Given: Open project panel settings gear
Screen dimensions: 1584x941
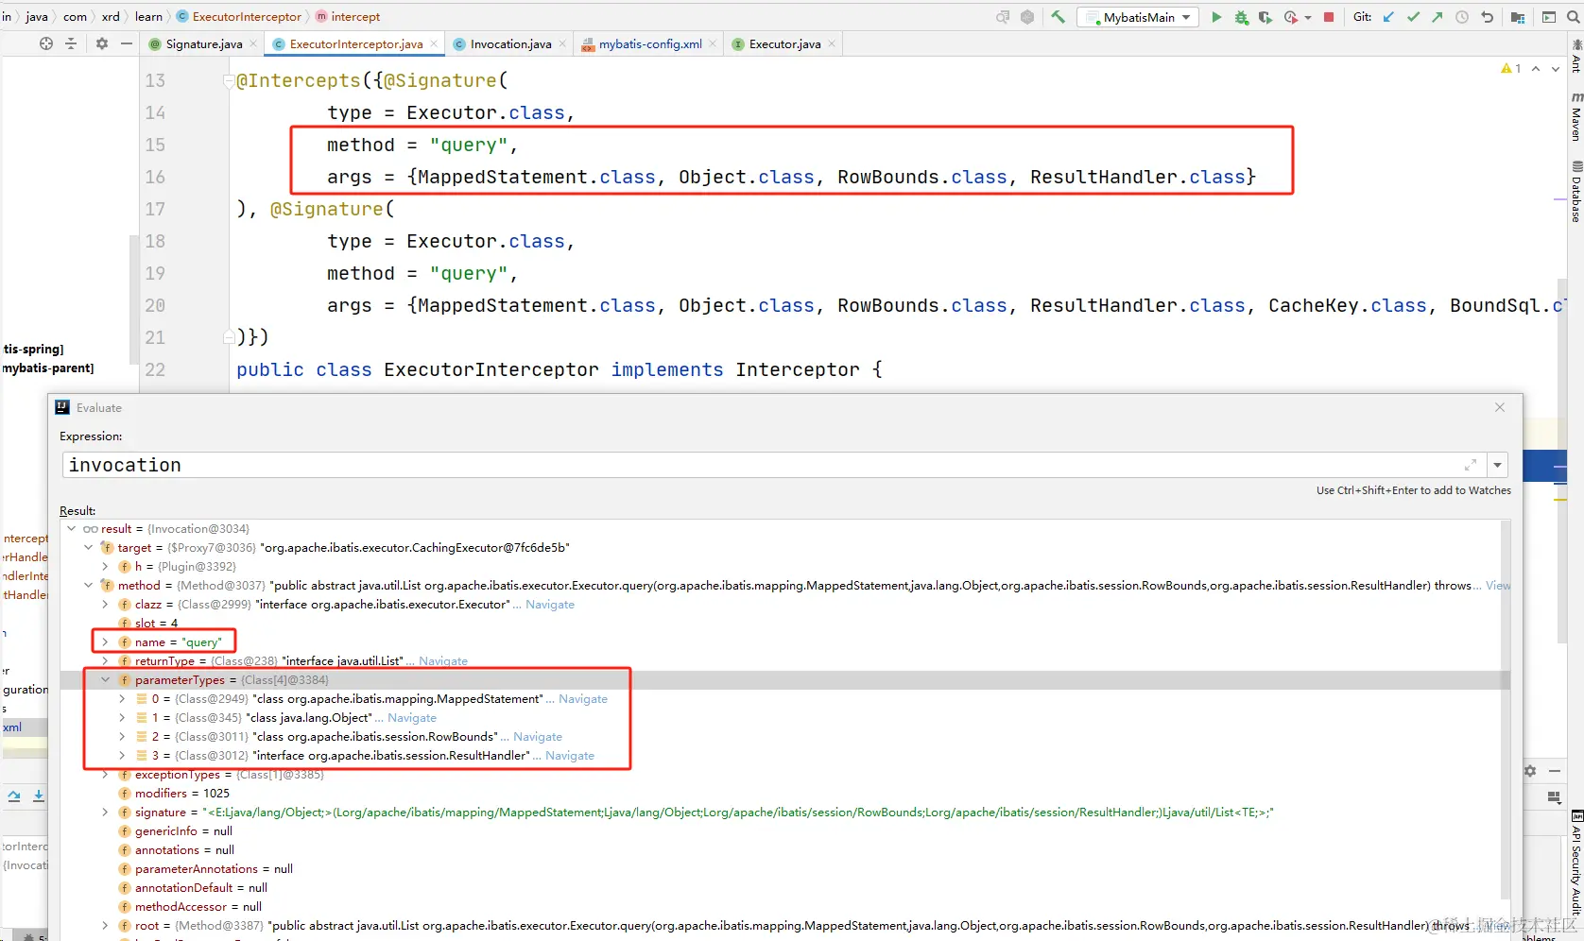Looking at the screenshot, I should (x=102, y=43).
